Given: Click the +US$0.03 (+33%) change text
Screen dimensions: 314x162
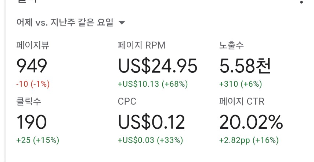Looking at the screenshot, I should pyautogui.click(x=150, y=140).
